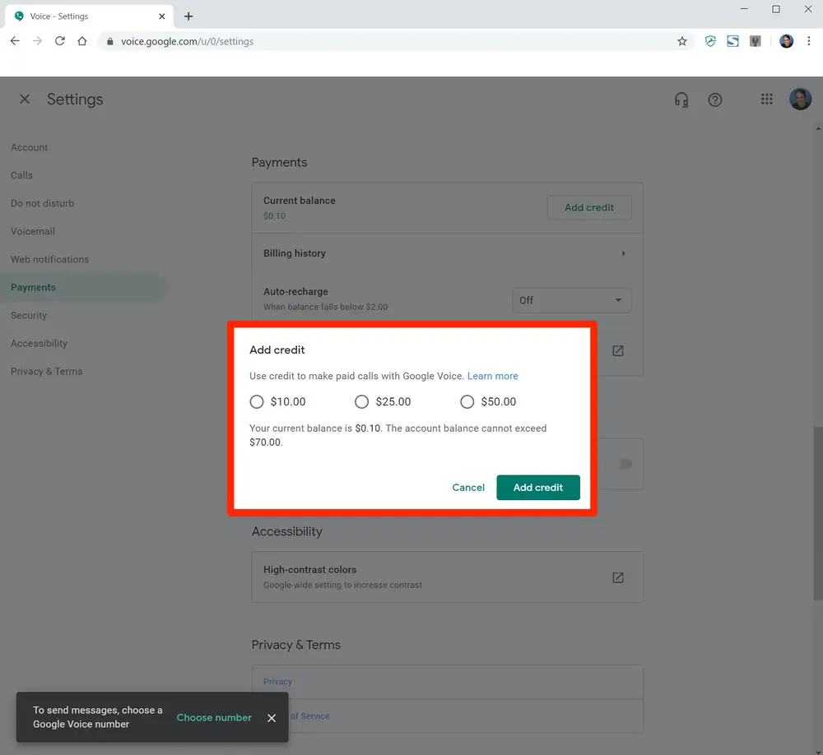Click the gray extension icon beside S icon
This screenshot has height=755, width=823.
coord(756,41)
